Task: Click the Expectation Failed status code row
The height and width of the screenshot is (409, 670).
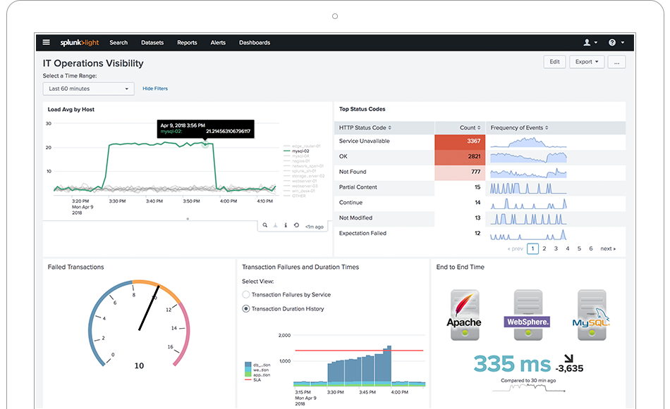Action: [x=480, y=234]
